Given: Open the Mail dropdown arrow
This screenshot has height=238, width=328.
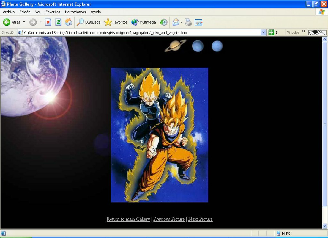Looking at the screenshot, I should [x=181, y=22].
